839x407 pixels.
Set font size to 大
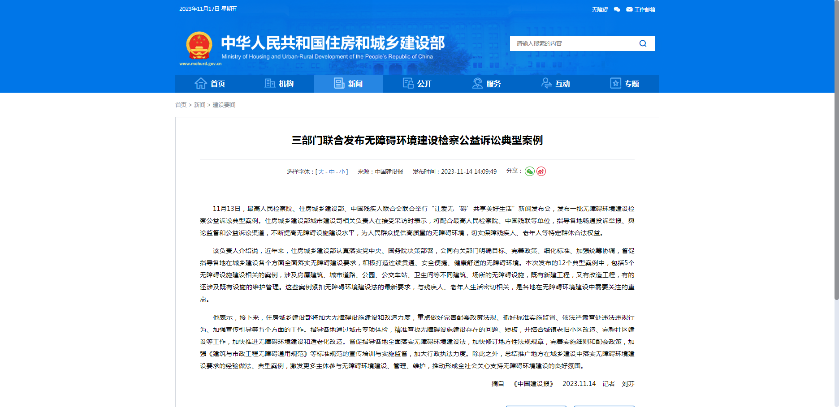point(321,171)
